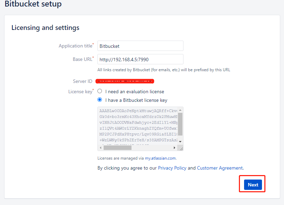Open the Privacy Policy link
This screenshot has width=284, height=205.
pos(172,168)
